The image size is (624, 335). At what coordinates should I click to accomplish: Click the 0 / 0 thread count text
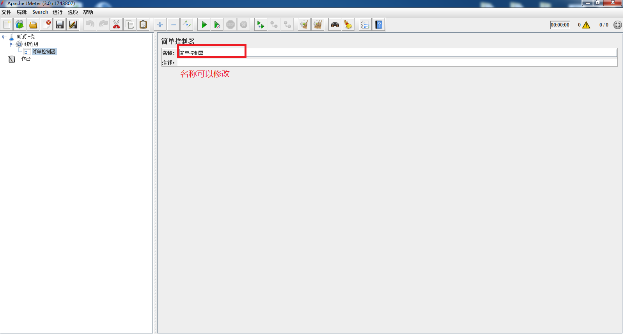coord(604,25)
